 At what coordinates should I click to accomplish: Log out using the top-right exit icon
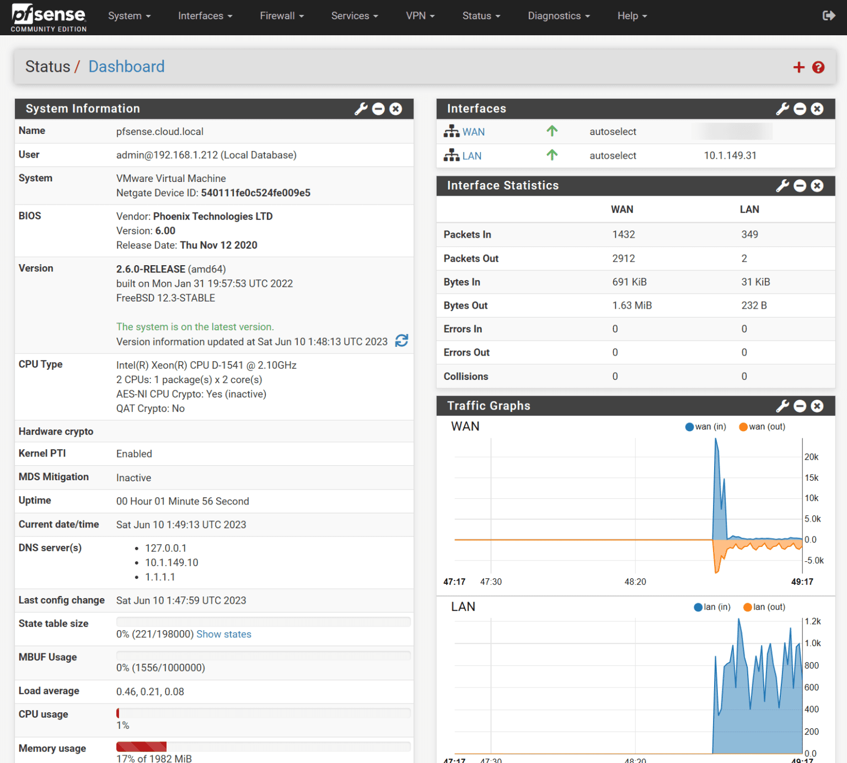(829, 15)
